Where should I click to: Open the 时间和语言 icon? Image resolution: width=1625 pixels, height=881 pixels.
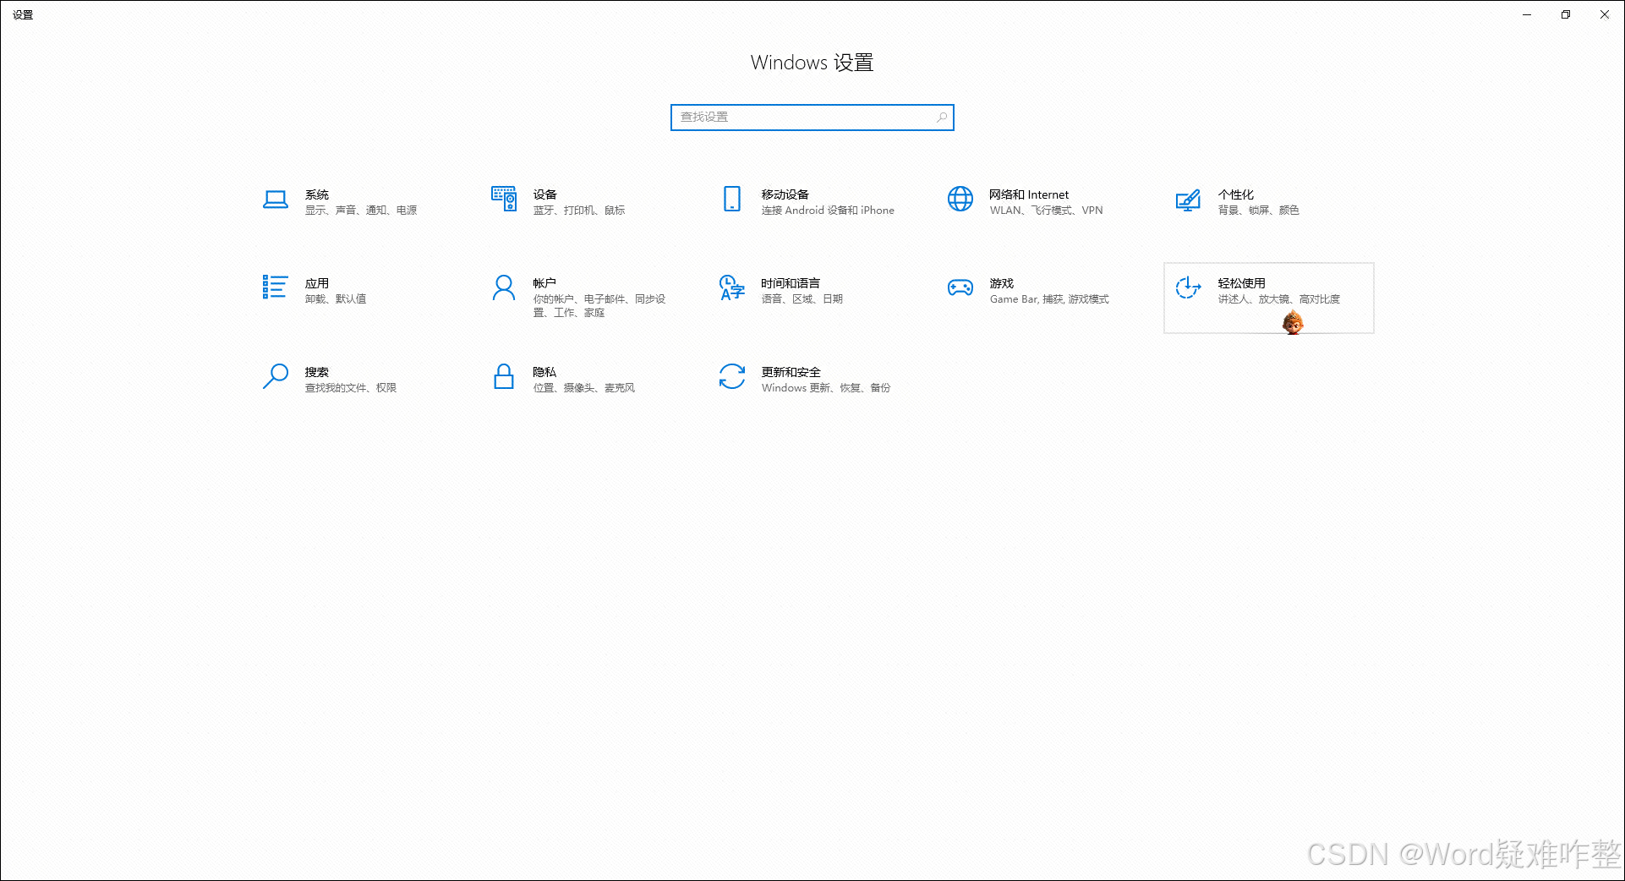[x=732, y=287]
